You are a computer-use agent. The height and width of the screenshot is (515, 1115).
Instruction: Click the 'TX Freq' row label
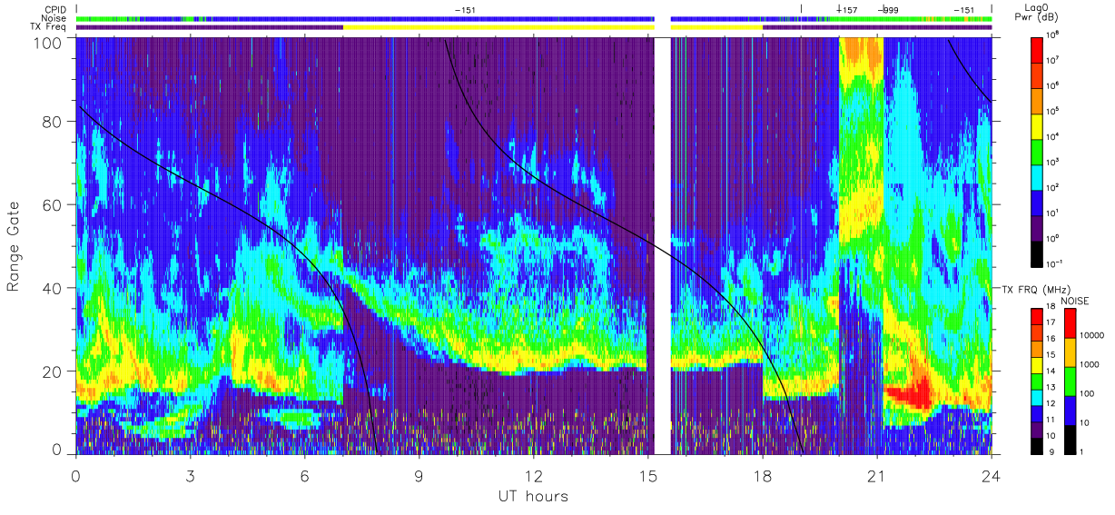[49, 27]
